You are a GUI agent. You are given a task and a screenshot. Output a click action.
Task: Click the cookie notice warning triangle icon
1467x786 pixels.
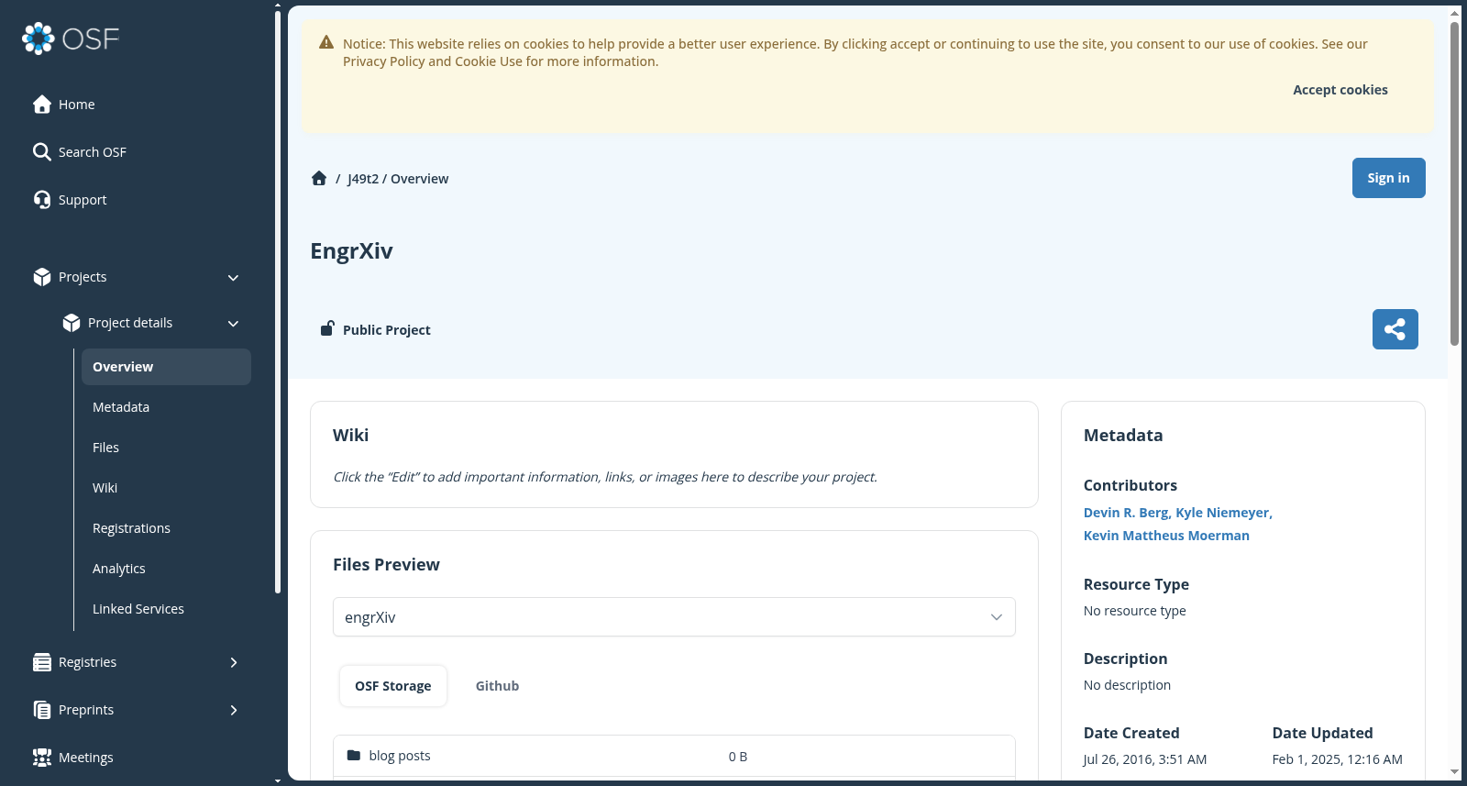(x=326, y=42)
